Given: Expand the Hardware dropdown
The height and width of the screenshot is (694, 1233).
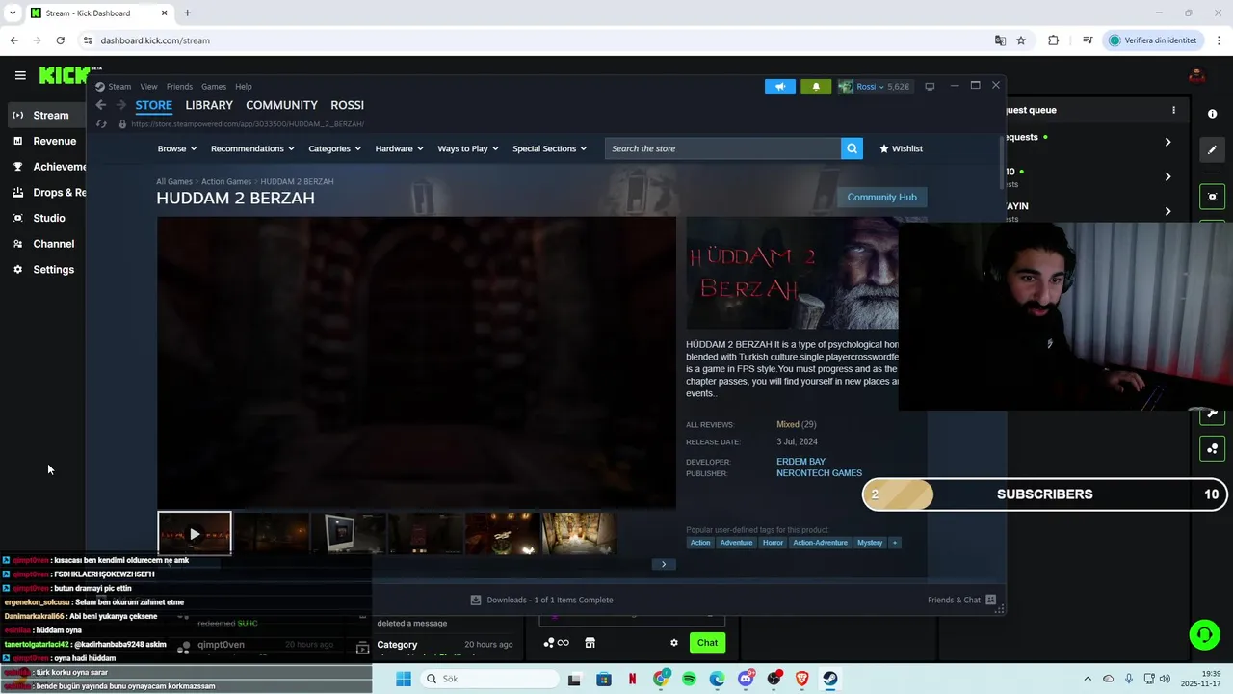Looking at the screenshot, I should pyautogui.click(x=399, y=148).
